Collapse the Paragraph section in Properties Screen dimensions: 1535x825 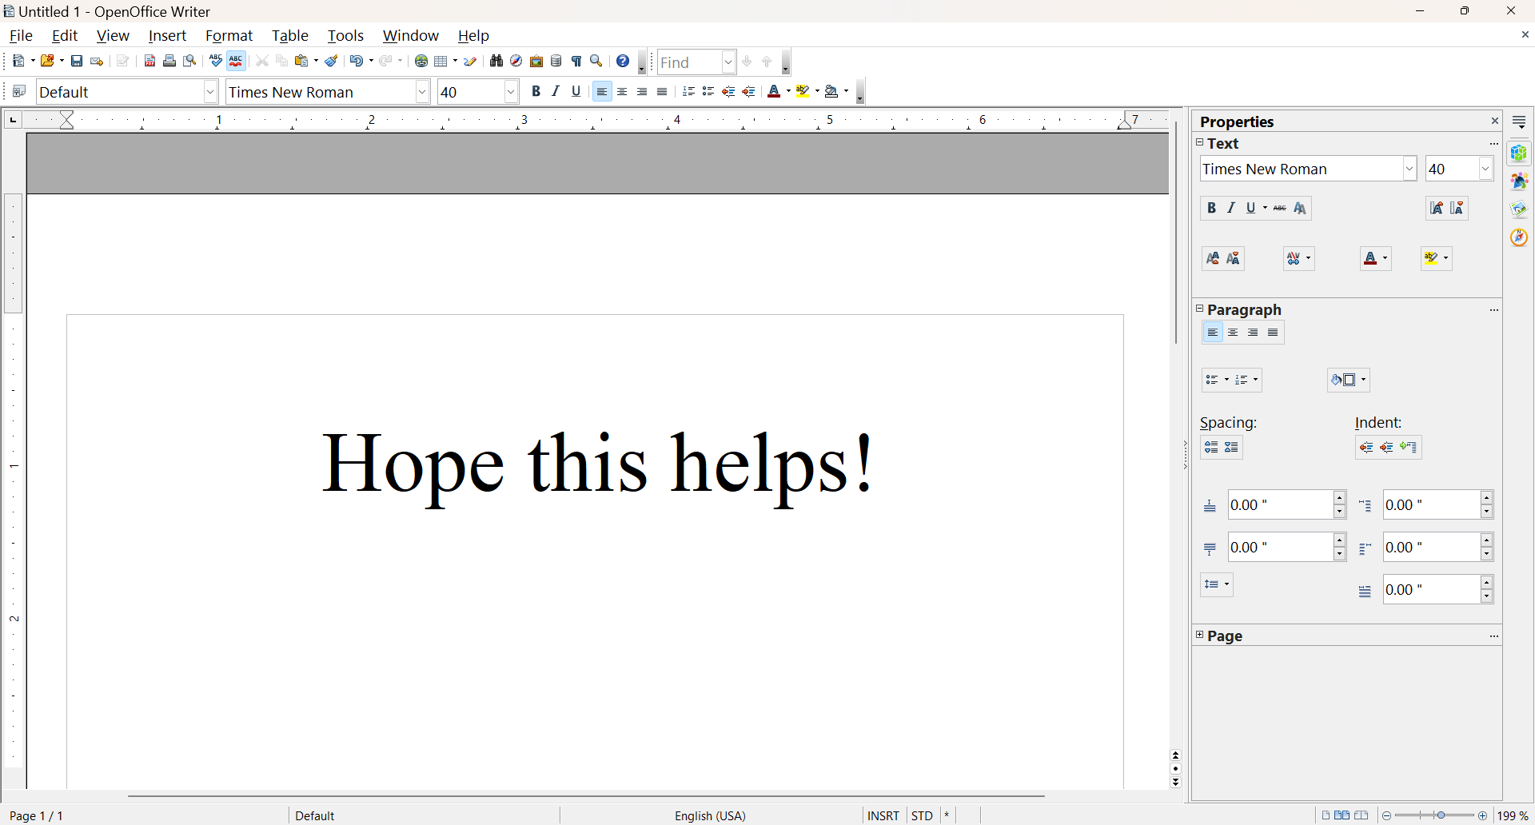click(x=1199, y=309)
